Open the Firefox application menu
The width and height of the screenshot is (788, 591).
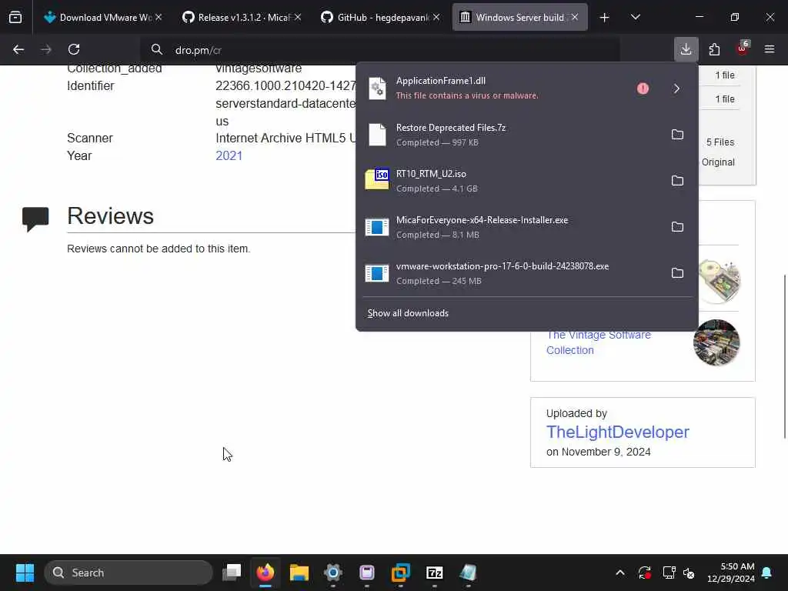[x=770, y=49]
